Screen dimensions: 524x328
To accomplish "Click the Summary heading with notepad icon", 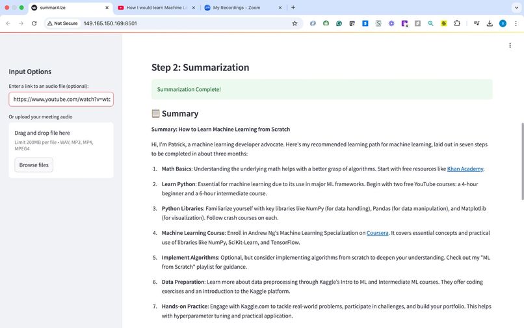I will coord(175,113).
